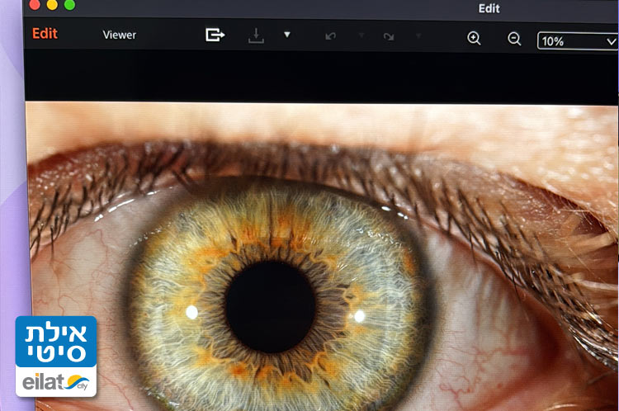Viewport: 619px width, 411px height.
Task: Click the export image icon
Action: [x=215, y=35]
